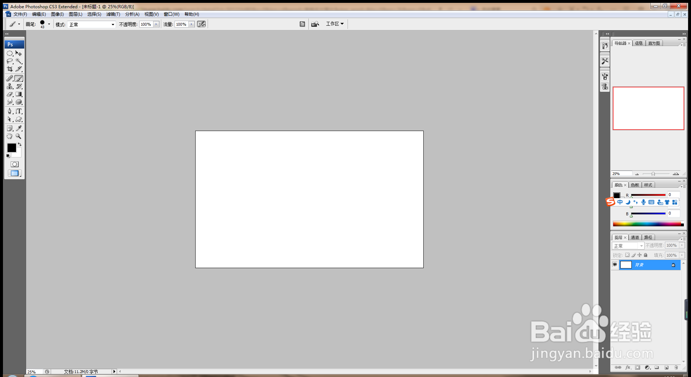Open the brush preset picker dropdown
Viewport: 691px width, 377px height.
pos(49,24)
